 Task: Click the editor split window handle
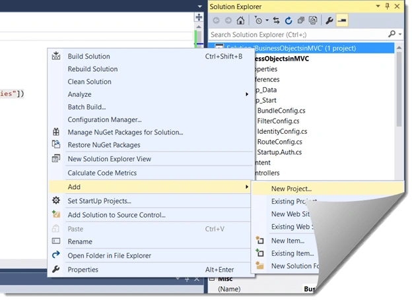(x=199, y=17)
